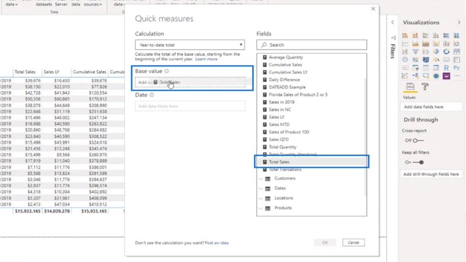Expand the Customers table

tap(260, 179)
